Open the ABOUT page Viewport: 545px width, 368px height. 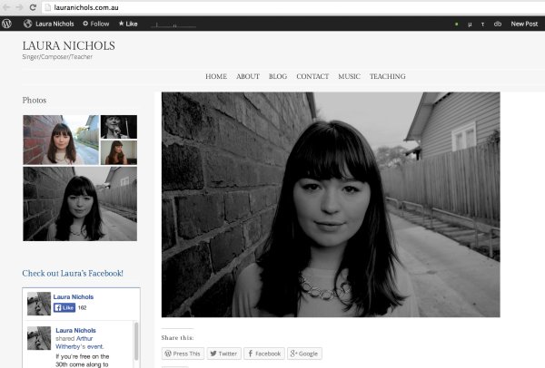(248, 77)
